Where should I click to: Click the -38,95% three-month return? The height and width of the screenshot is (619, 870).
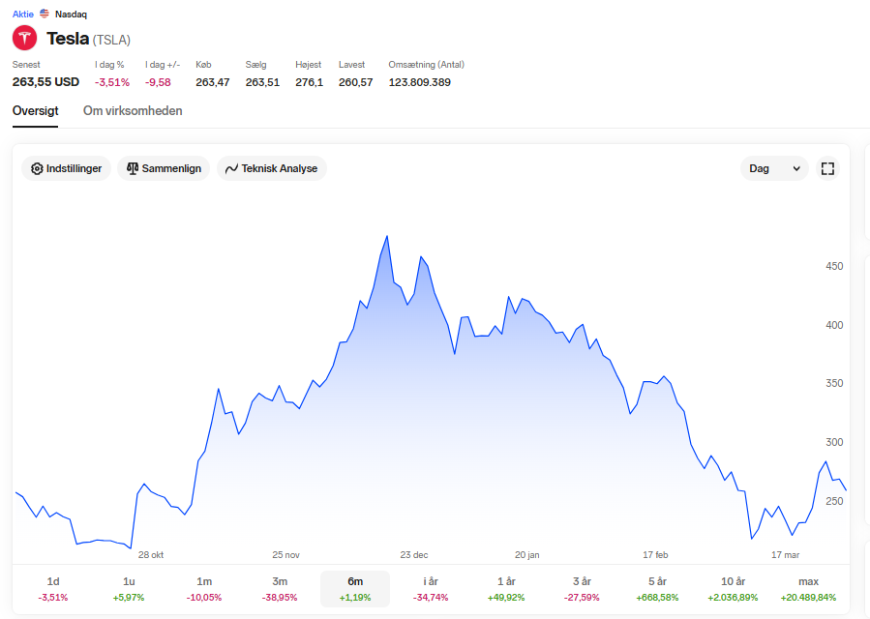pyautogui.click(x=280, y=598)
